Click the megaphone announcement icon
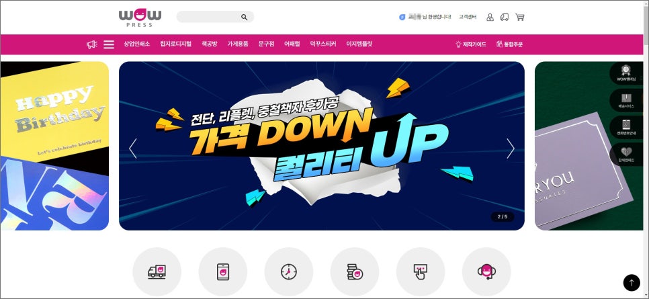This screenshot has height=299, width=649. 92,44
